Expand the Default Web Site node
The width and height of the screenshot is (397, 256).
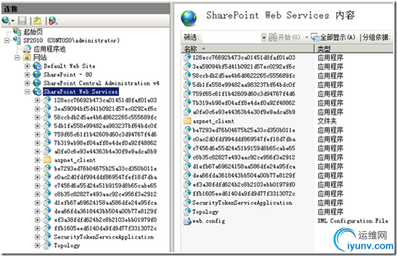(27, 66)
